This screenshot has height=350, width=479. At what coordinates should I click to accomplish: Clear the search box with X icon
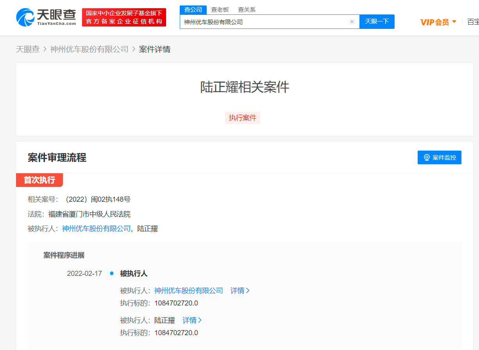pos(352,22)
